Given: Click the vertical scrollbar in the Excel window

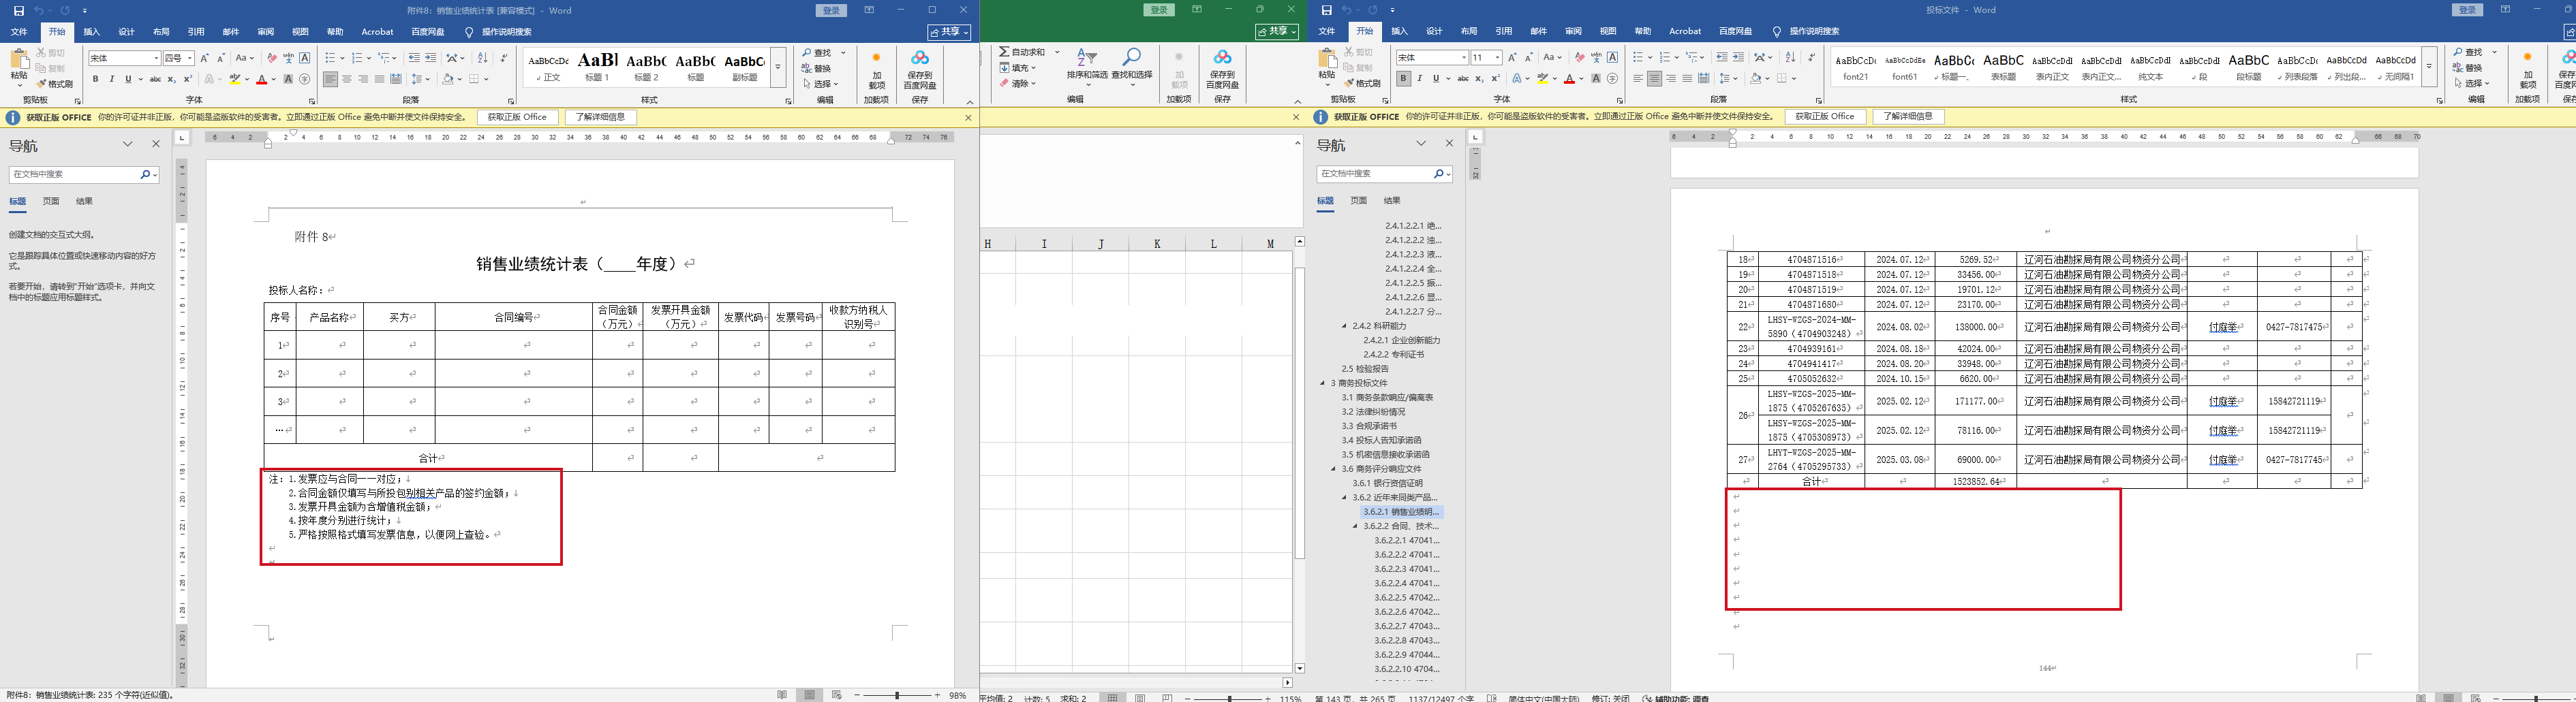Looking at the screenshot, I should 1299,454.
